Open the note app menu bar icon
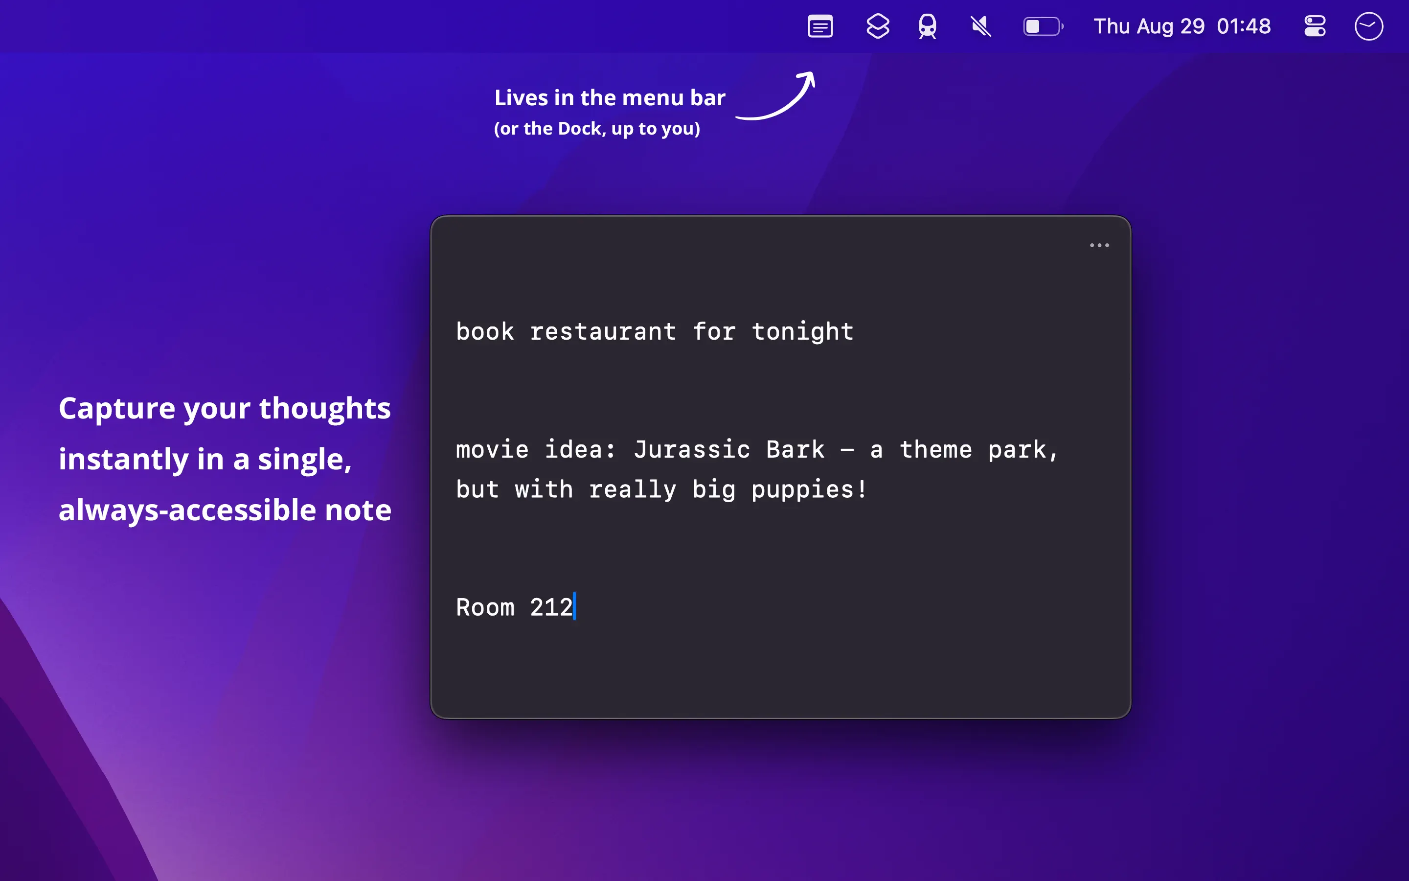This screenshot has height=881, width=1409. (x=820, y=26)
